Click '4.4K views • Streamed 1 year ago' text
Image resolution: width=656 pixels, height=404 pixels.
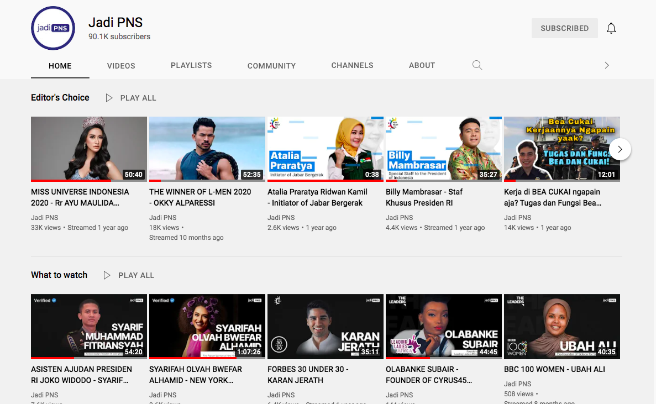(435, 228)
